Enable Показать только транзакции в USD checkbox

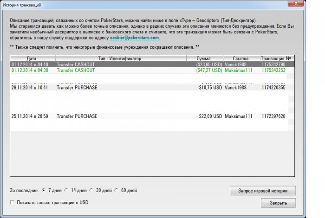point(12,203)
